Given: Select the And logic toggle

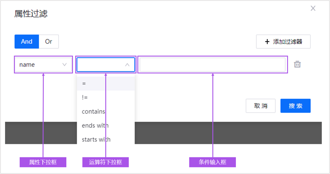Looking at the screenshot, I should pos(27,42).
